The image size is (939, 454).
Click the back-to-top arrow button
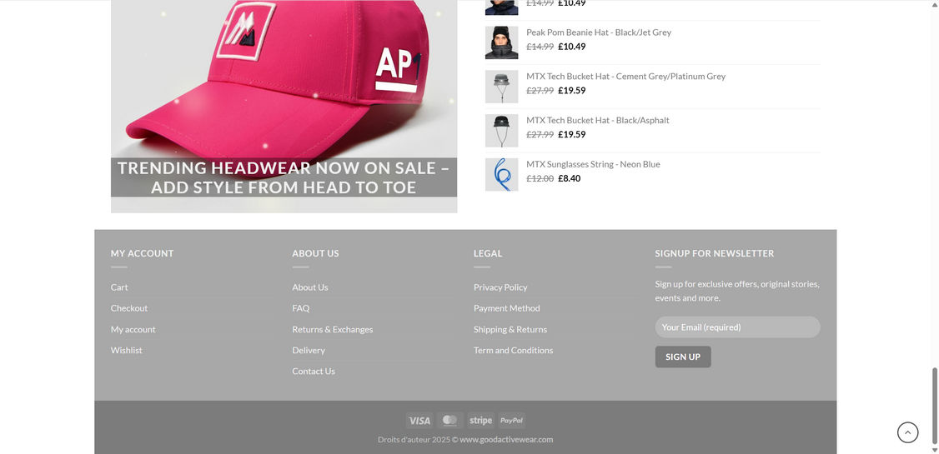click(x=907, y=432)
